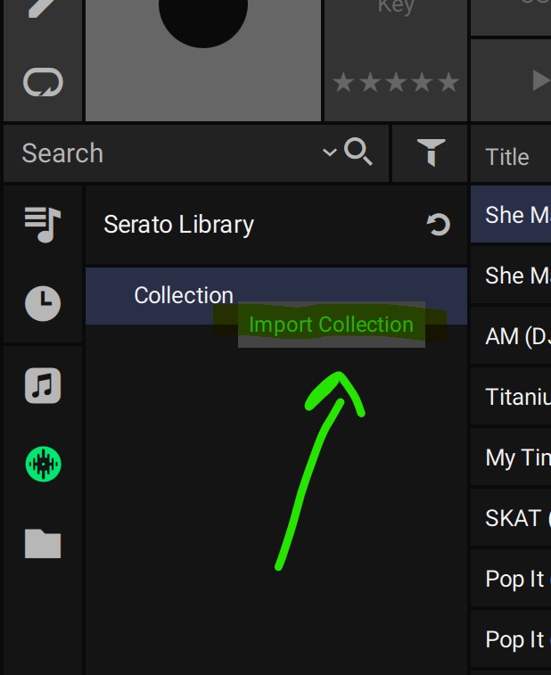This screenshot has height=675, width=551.
Task: Select the My Tin track row
Action: (x=511, y=457)
